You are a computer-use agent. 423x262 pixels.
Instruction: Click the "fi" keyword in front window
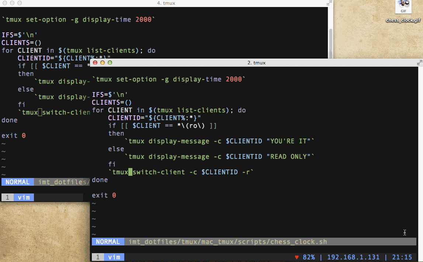[x=112, y=164]
